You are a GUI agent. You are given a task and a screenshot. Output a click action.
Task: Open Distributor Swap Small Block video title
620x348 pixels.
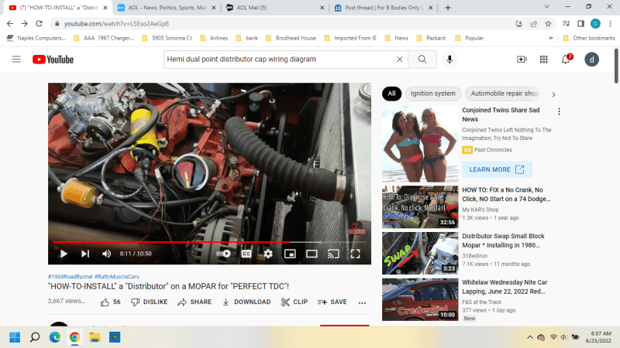[503, 241]
